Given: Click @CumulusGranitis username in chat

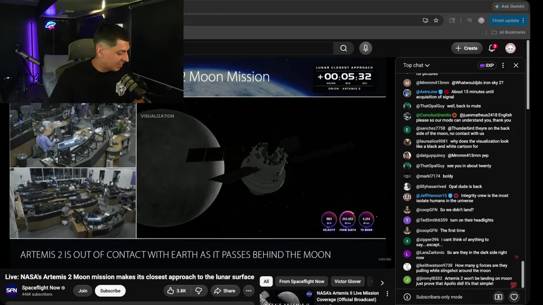Looking at the screenshot, I should (x=434, y=115).
